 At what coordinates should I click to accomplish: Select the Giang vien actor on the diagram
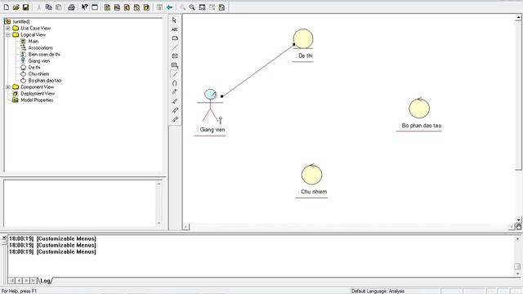tap(210, 105)
